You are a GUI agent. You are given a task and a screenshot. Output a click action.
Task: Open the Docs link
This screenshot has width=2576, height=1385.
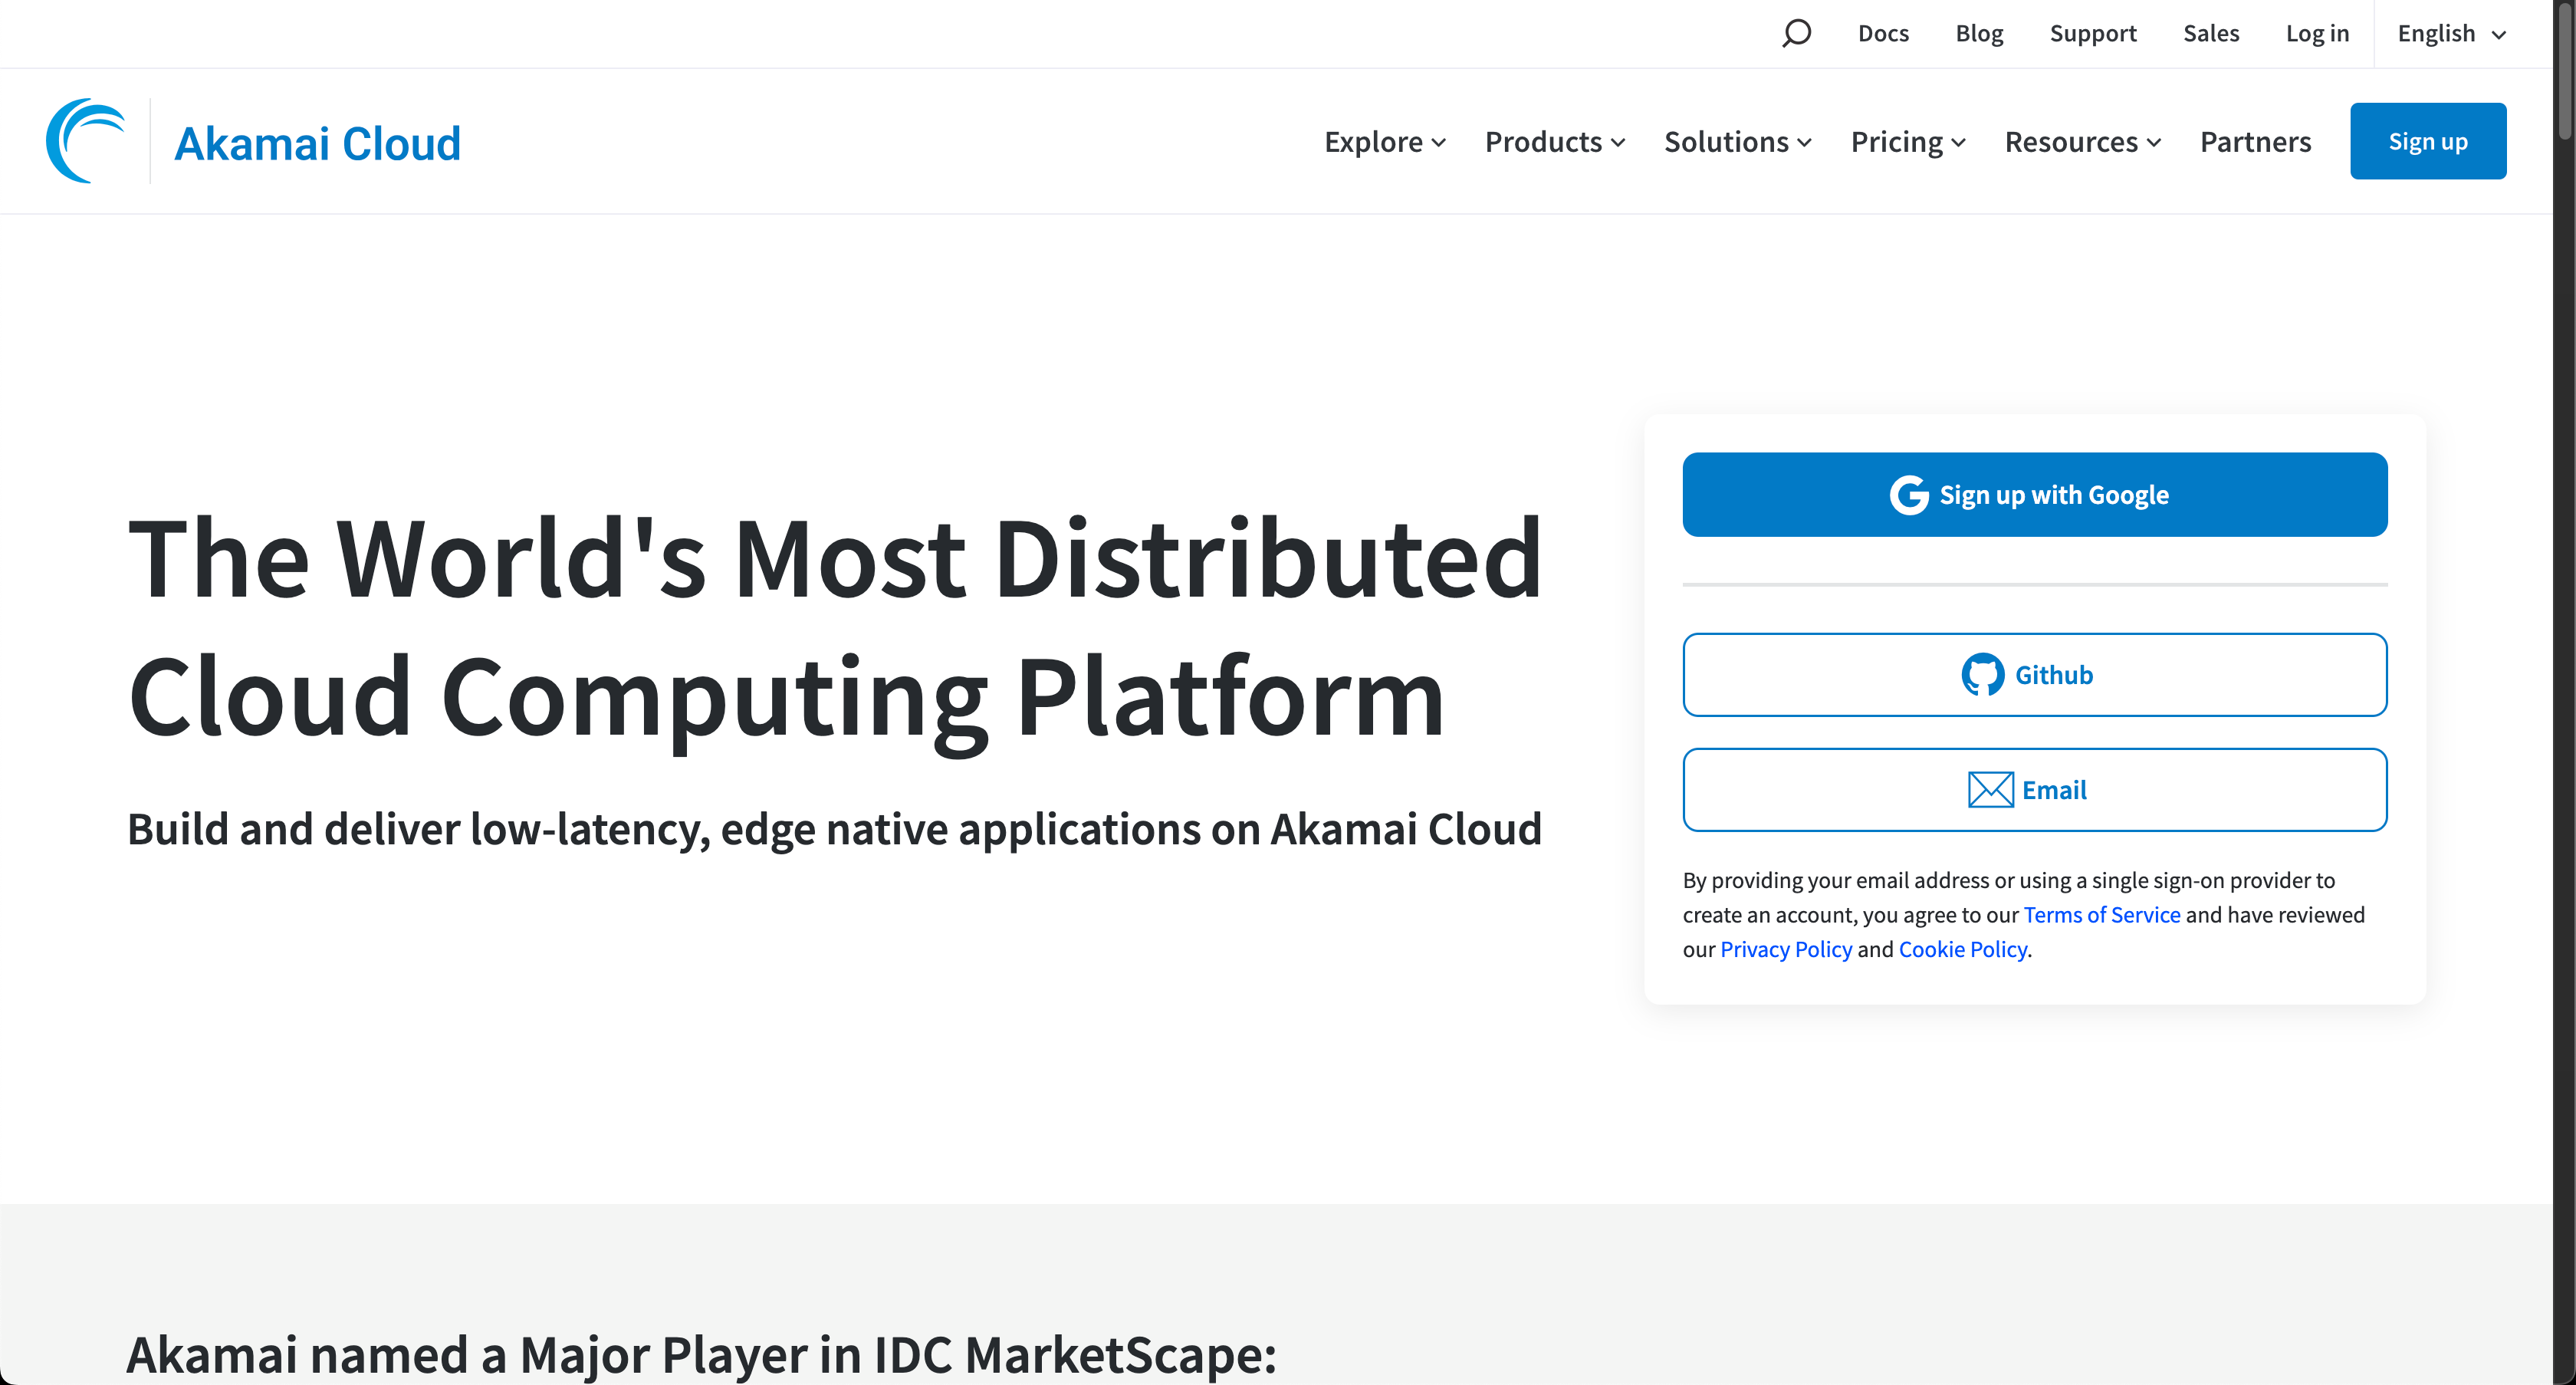(1883, 34)
